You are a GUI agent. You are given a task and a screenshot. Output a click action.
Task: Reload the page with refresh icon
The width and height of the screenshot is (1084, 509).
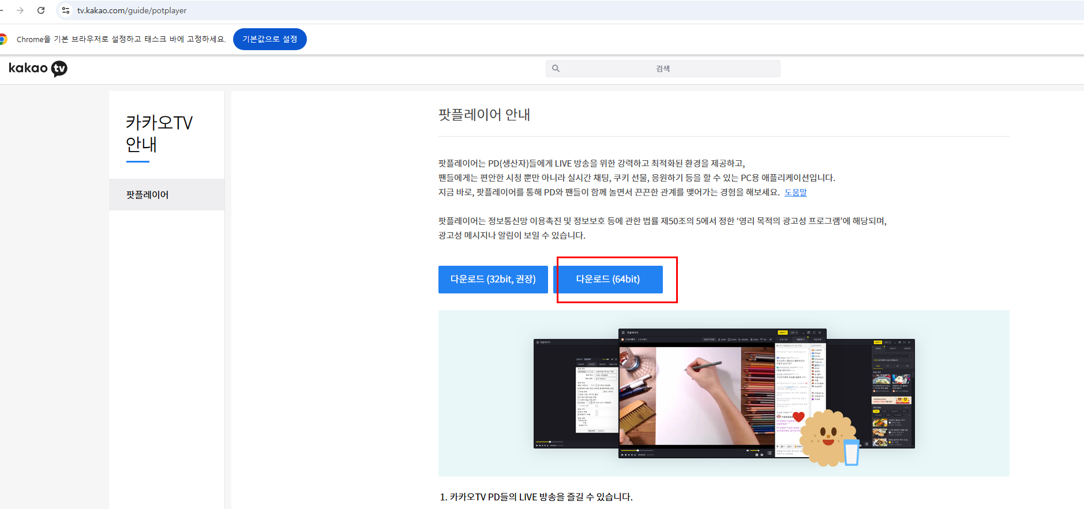tap(41, 10)
